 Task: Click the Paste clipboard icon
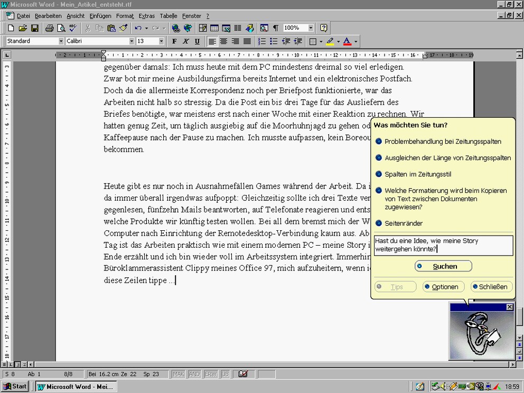coord(111,28)
